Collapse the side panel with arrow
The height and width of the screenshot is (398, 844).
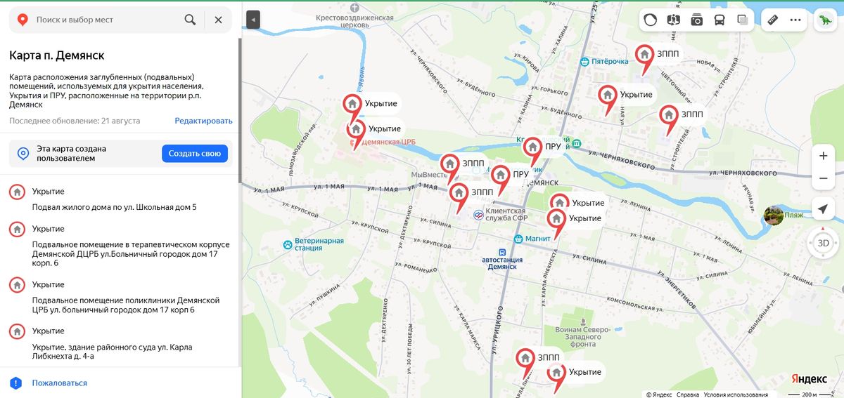pyautogui.click(x=253, y=20)
